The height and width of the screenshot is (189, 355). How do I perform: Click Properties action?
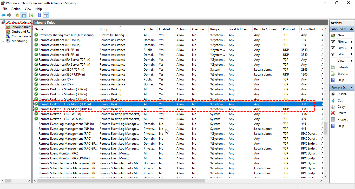[x=343, y=119]
